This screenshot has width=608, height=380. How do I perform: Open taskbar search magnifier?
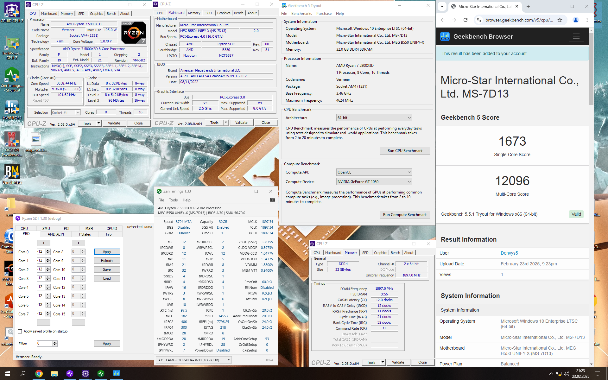[23, 374]
